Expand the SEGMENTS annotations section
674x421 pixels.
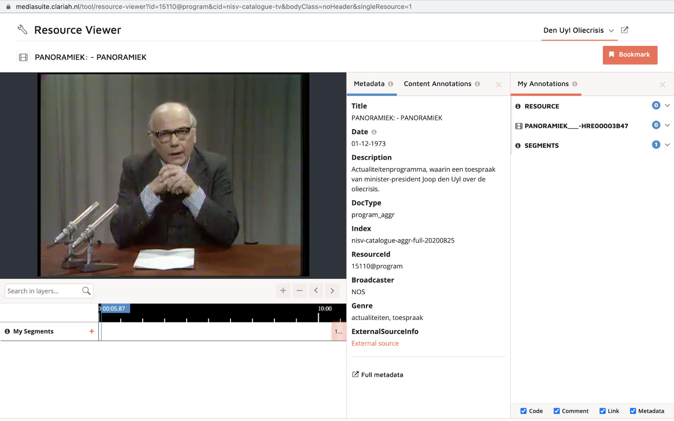point(667,145)
